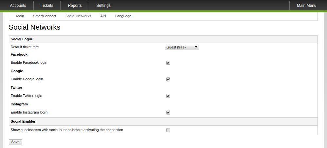Image resolution: width=327 pixels, height=148 pixels.
Task: Uncheck the Enable Google login checkbox
Action: click(168, 79)
